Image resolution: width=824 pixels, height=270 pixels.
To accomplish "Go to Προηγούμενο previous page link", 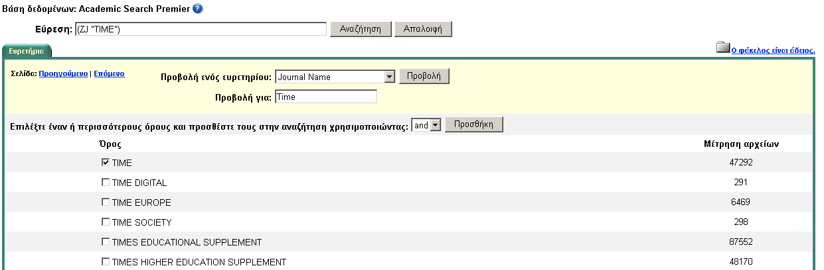I will pos(64,74).
